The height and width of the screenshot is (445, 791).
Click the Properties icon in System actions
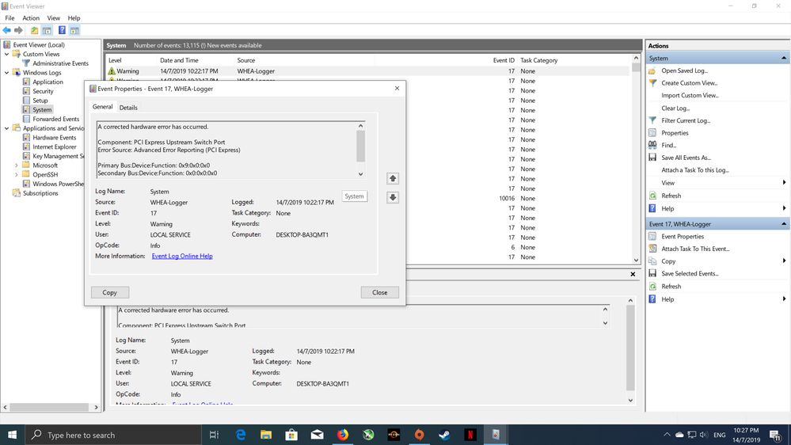652,133
